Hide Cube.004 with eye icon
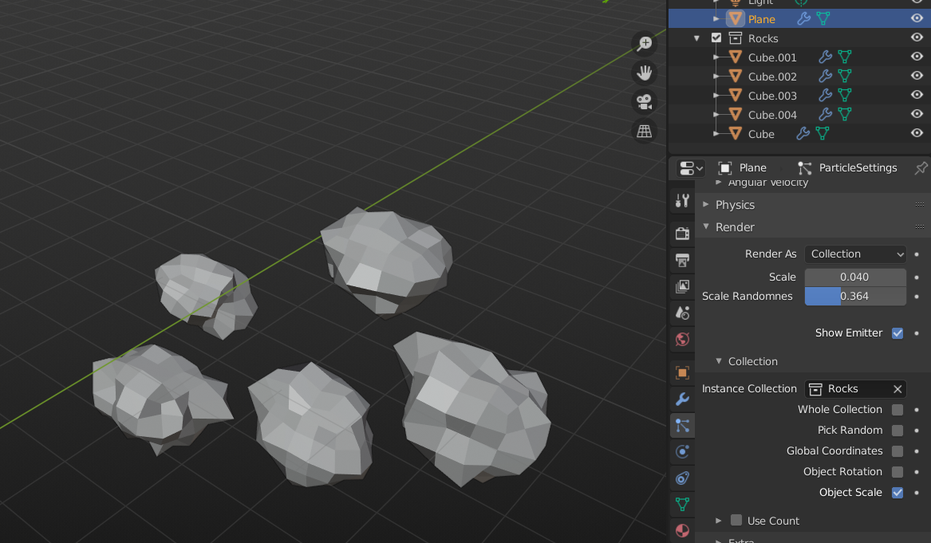Image resolution: width=931 pixels, height=543 pixels. click(917, 113)
